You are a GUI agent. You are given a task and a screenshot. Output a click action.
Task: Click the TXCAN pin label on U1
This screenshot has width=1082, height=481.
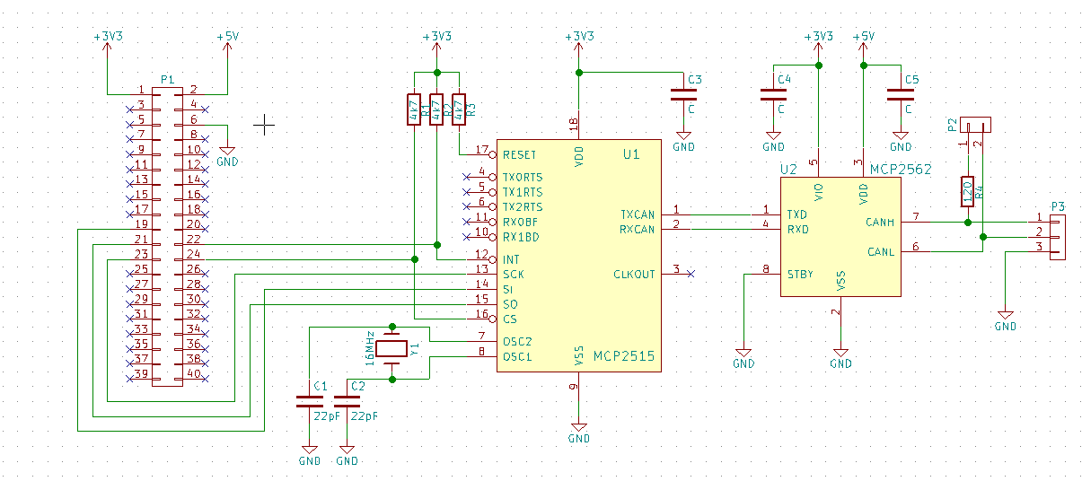(x=638, y=214)
